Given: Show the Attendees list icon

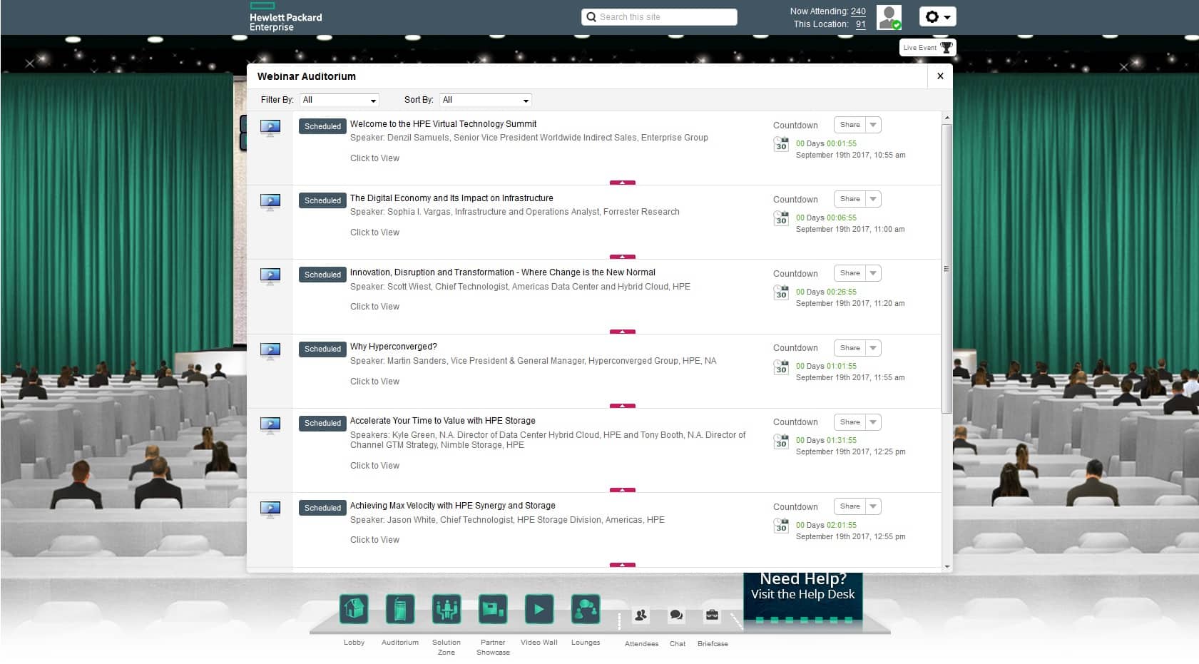Looking at the screenshot, I should pos(641,616).
